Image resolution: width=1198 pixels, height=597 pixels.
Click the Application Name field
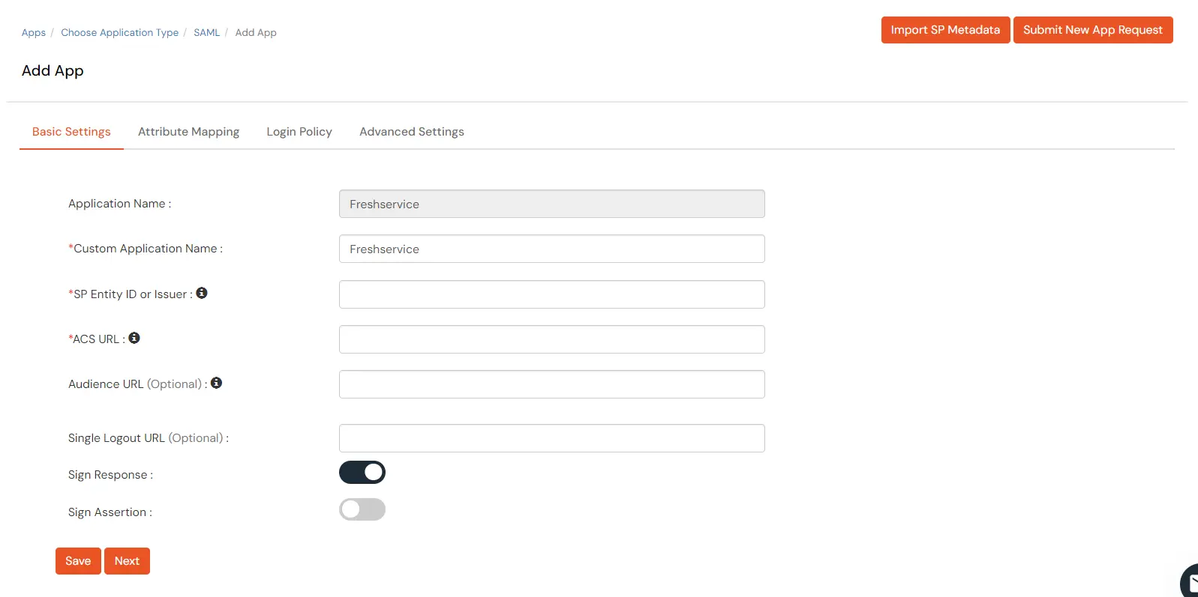pos(552,204)
